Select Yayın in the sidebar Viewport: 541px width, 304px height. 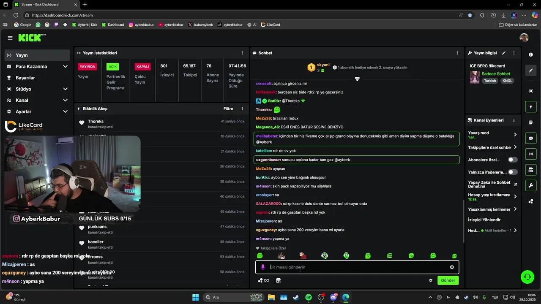click(x=37, y=55)
